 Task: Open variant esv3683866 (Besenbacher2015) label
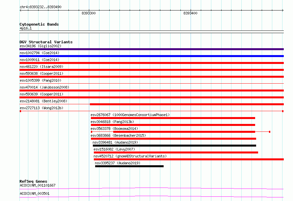118,135
